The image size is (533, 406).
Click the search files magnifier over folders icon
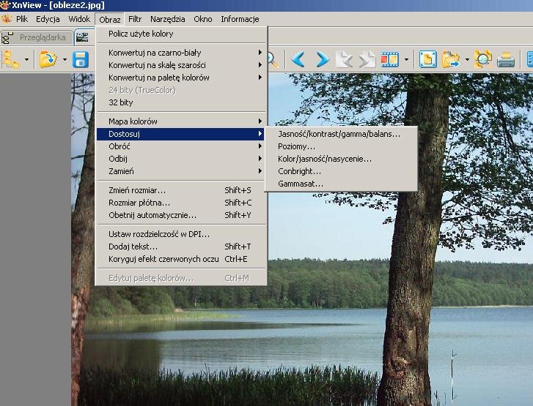[483, 59]
